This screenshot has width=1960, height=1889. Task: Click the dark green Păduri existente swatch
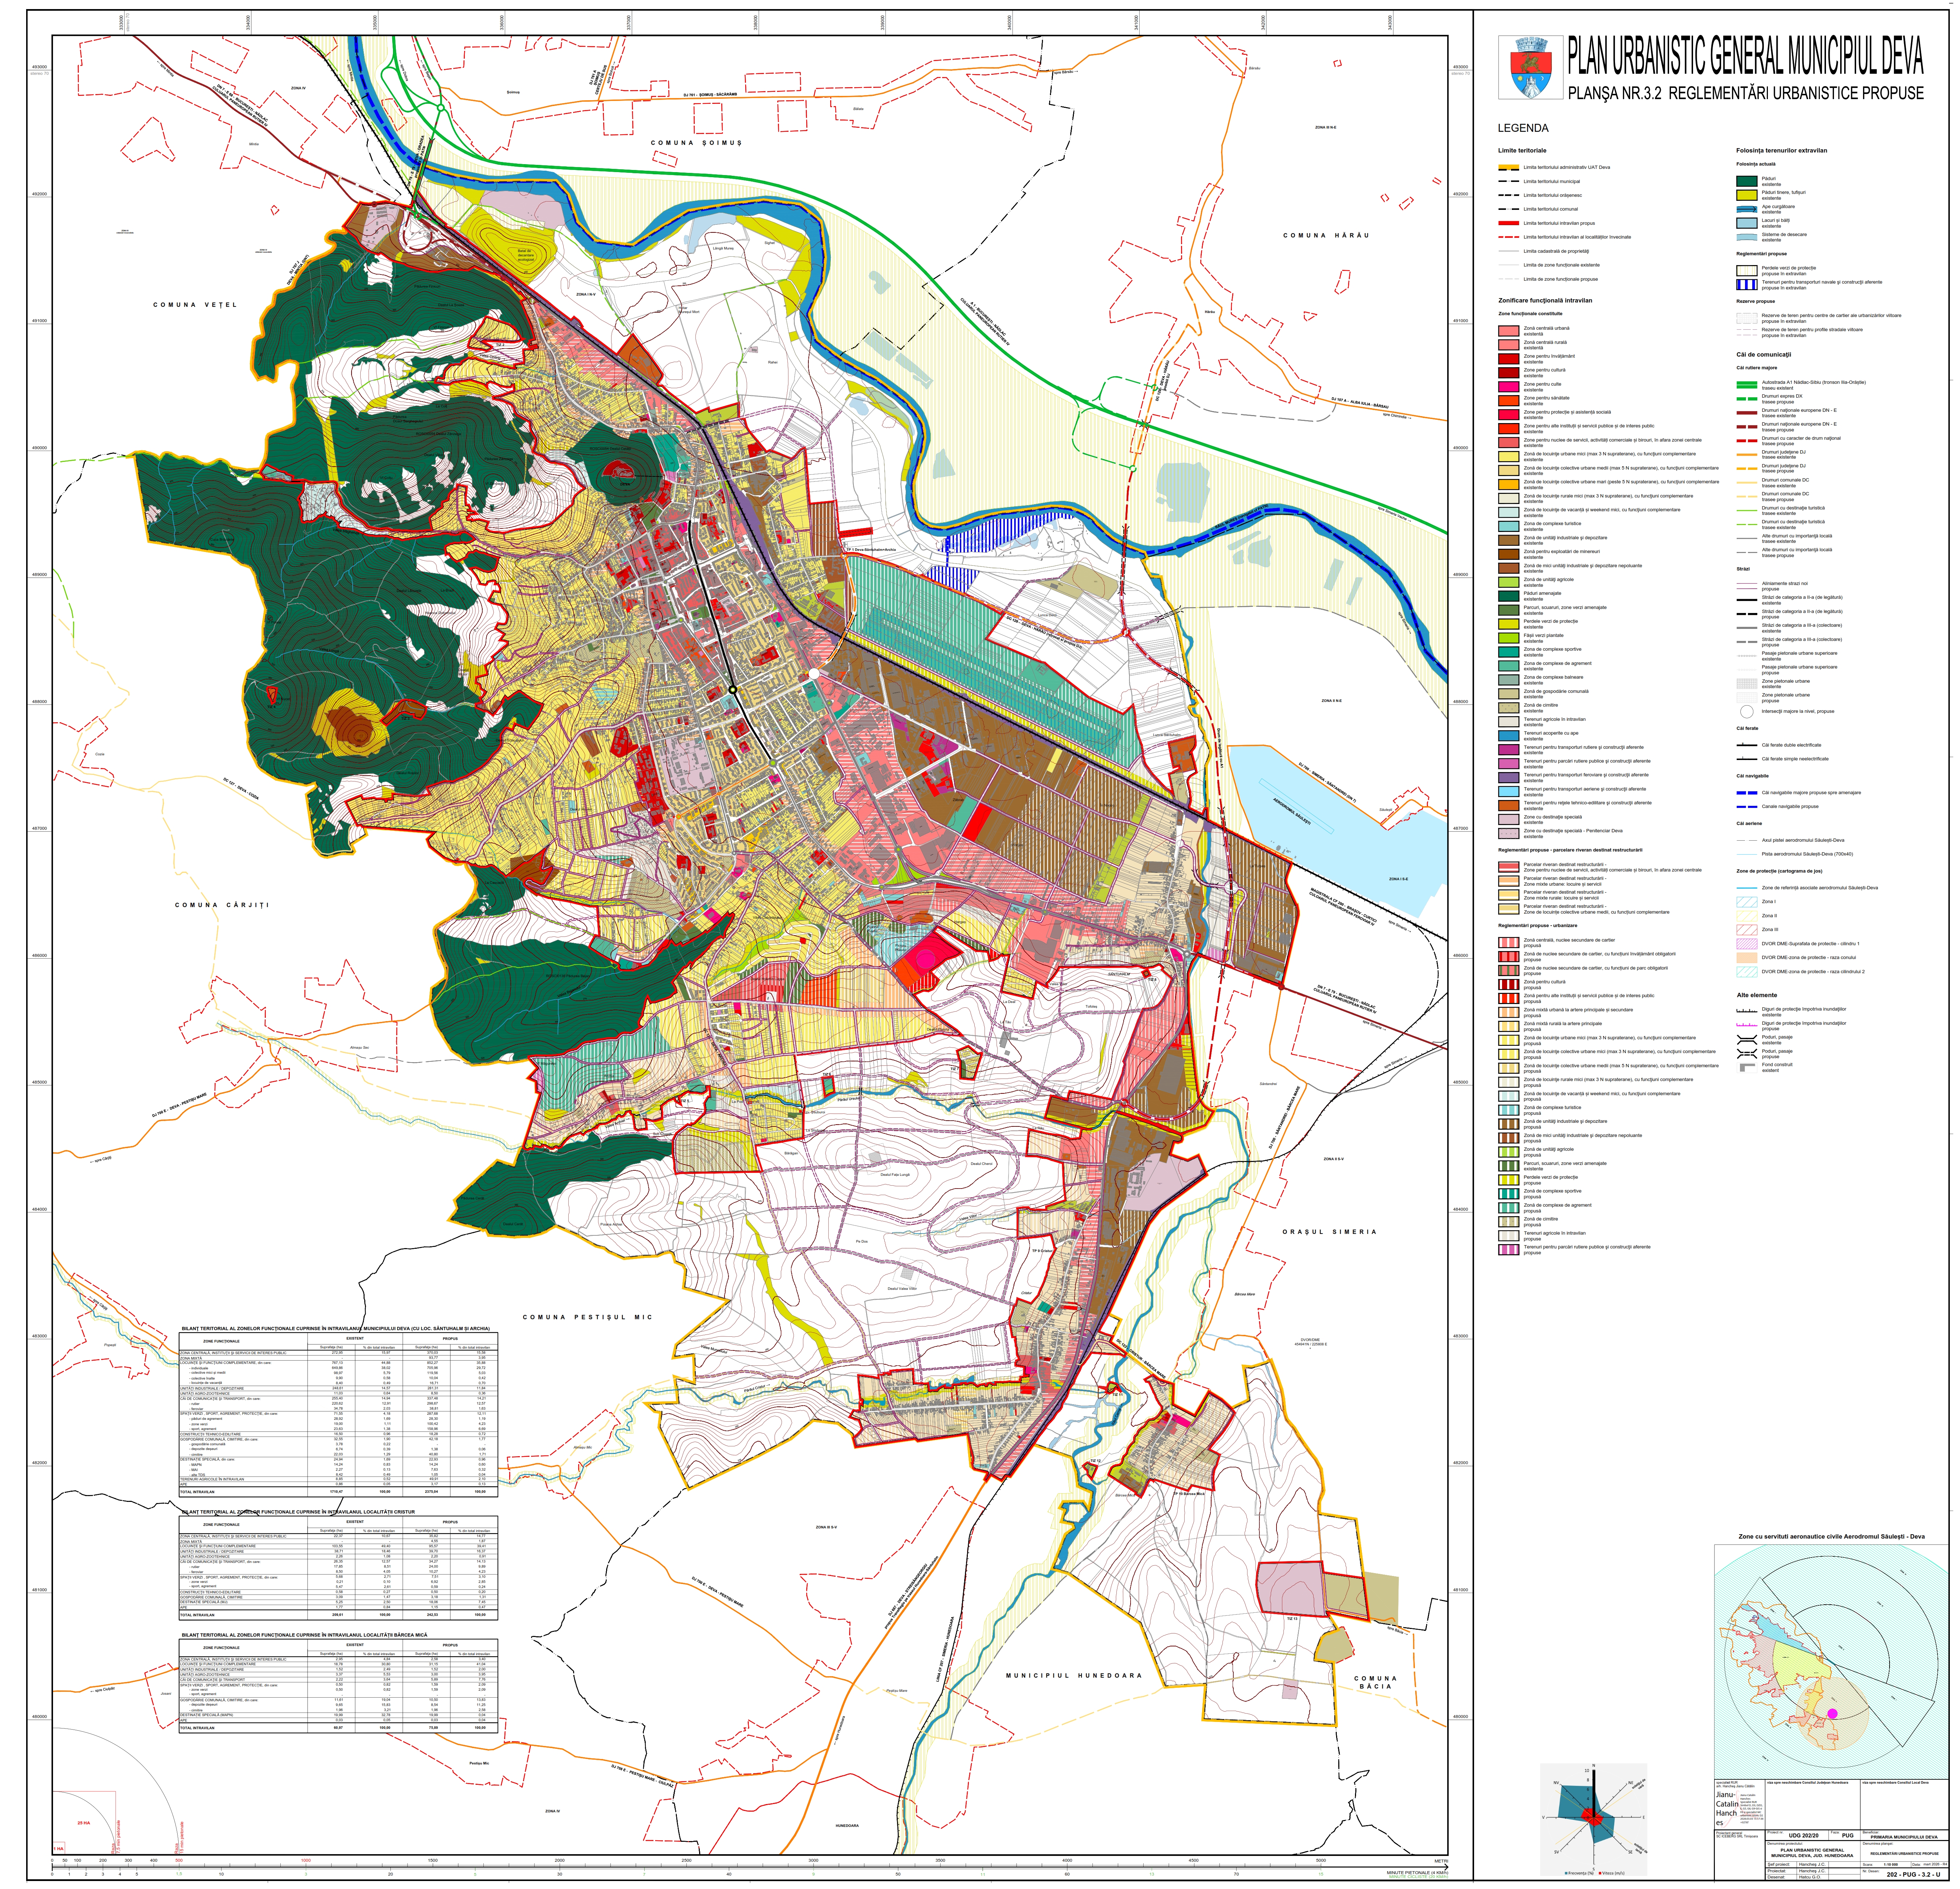tap(1746, 181)
